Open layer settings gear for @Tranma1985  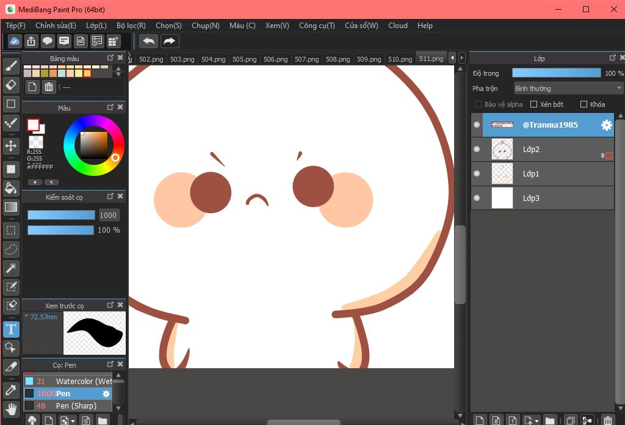606,125
